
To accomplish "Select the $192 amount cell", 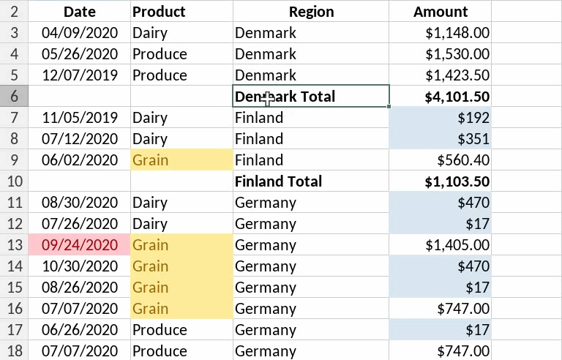I will [x=440, y=118].
